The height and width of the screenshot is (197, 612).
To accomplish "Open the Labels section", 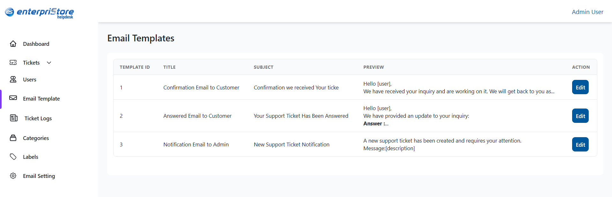I will point(31,157).
